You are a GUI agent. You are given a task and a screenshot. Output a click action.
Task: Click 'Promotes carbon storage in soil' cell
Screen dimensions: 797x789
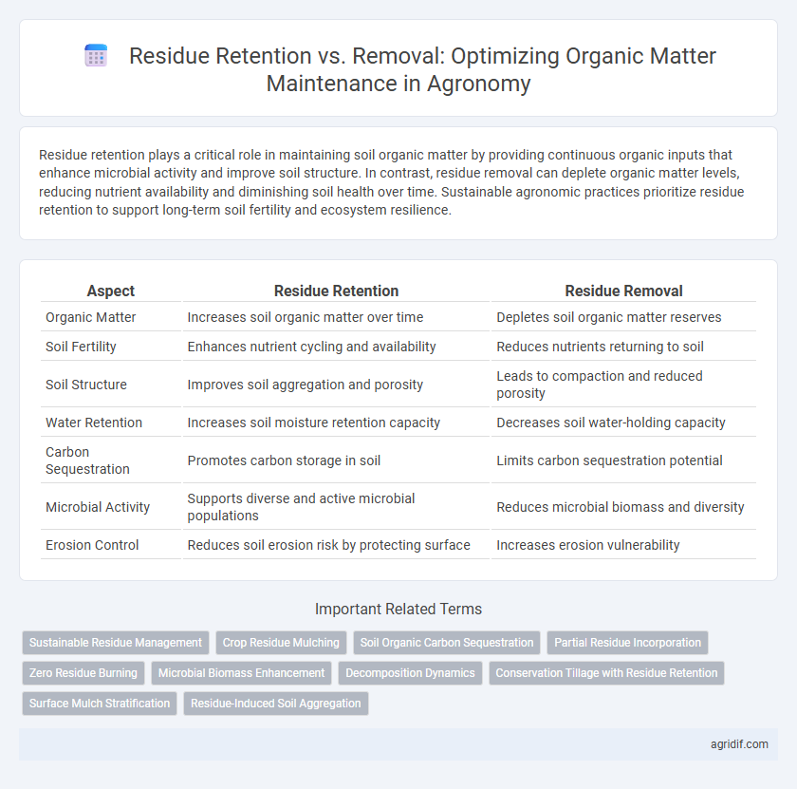pyautogui.click(x=336, y=460)
